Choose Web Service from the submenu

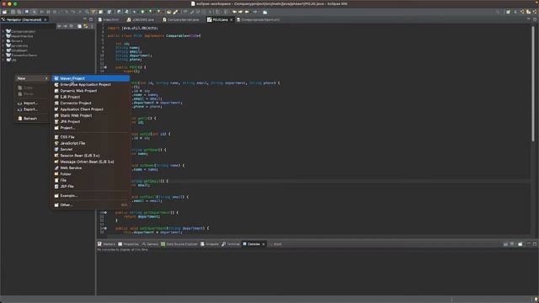(90, 168)
